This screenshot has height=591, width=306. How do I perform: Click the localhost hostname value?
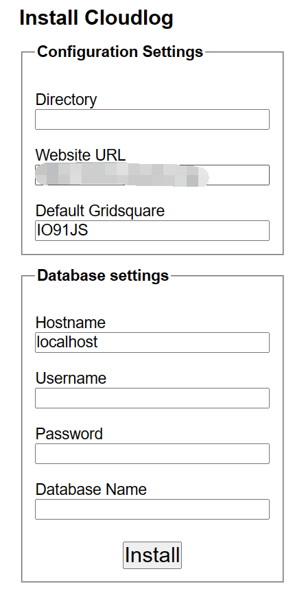67,342
